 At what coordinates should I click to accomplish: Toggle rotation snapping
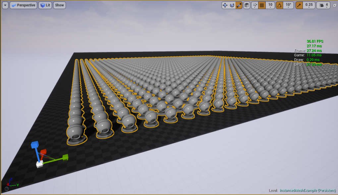[279, 5]
